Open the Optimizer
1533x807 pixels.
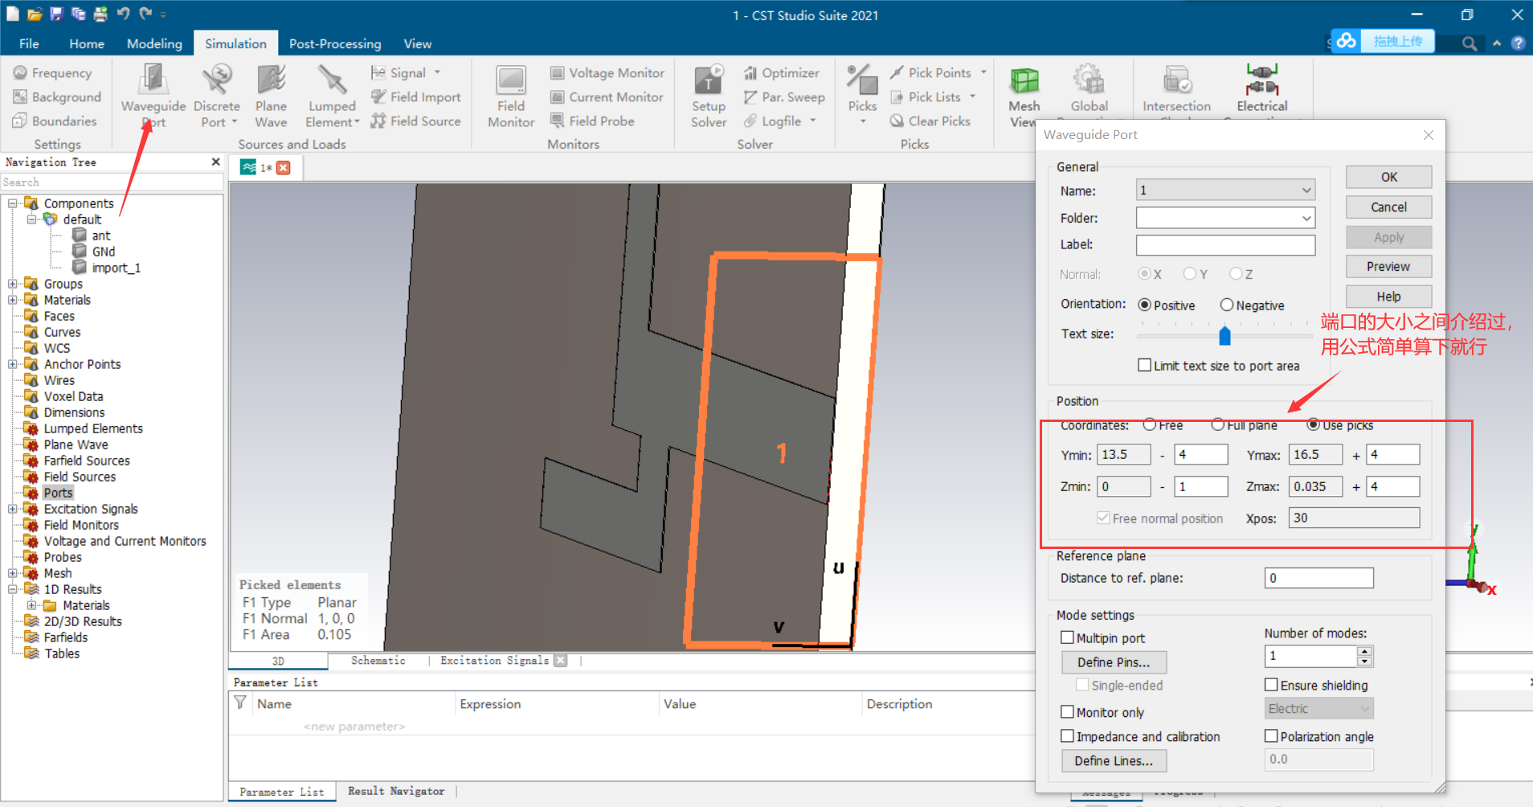[x=782, y=73]
